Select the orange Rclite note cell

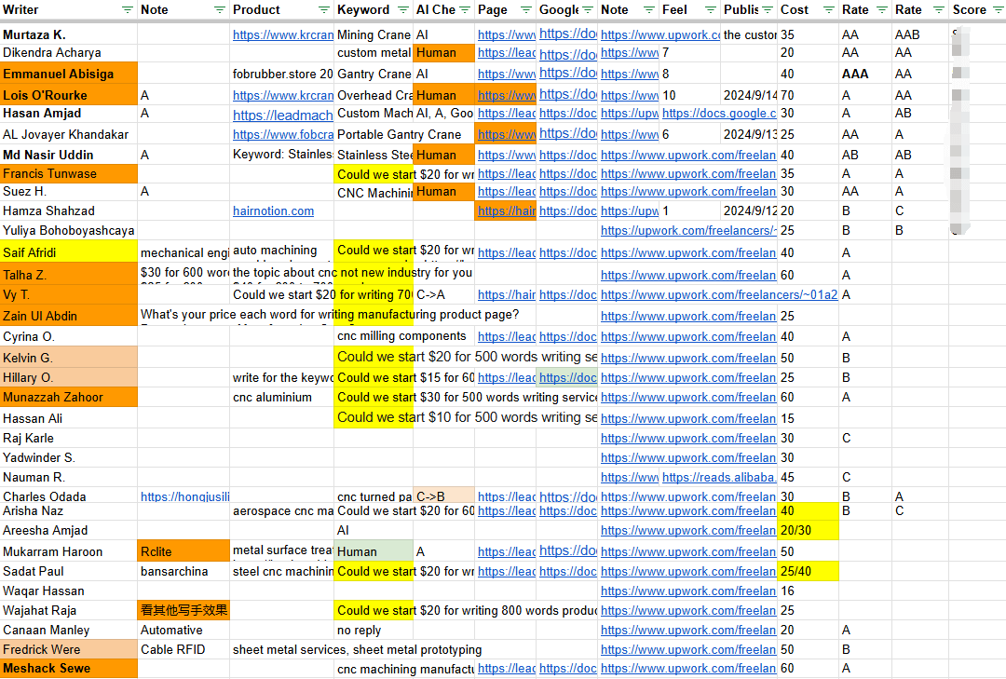(184, 551)
